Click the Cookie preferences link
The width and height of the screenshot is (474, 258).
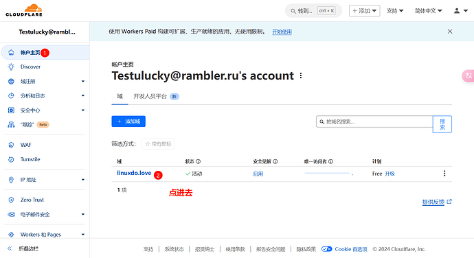coord(350,249)
